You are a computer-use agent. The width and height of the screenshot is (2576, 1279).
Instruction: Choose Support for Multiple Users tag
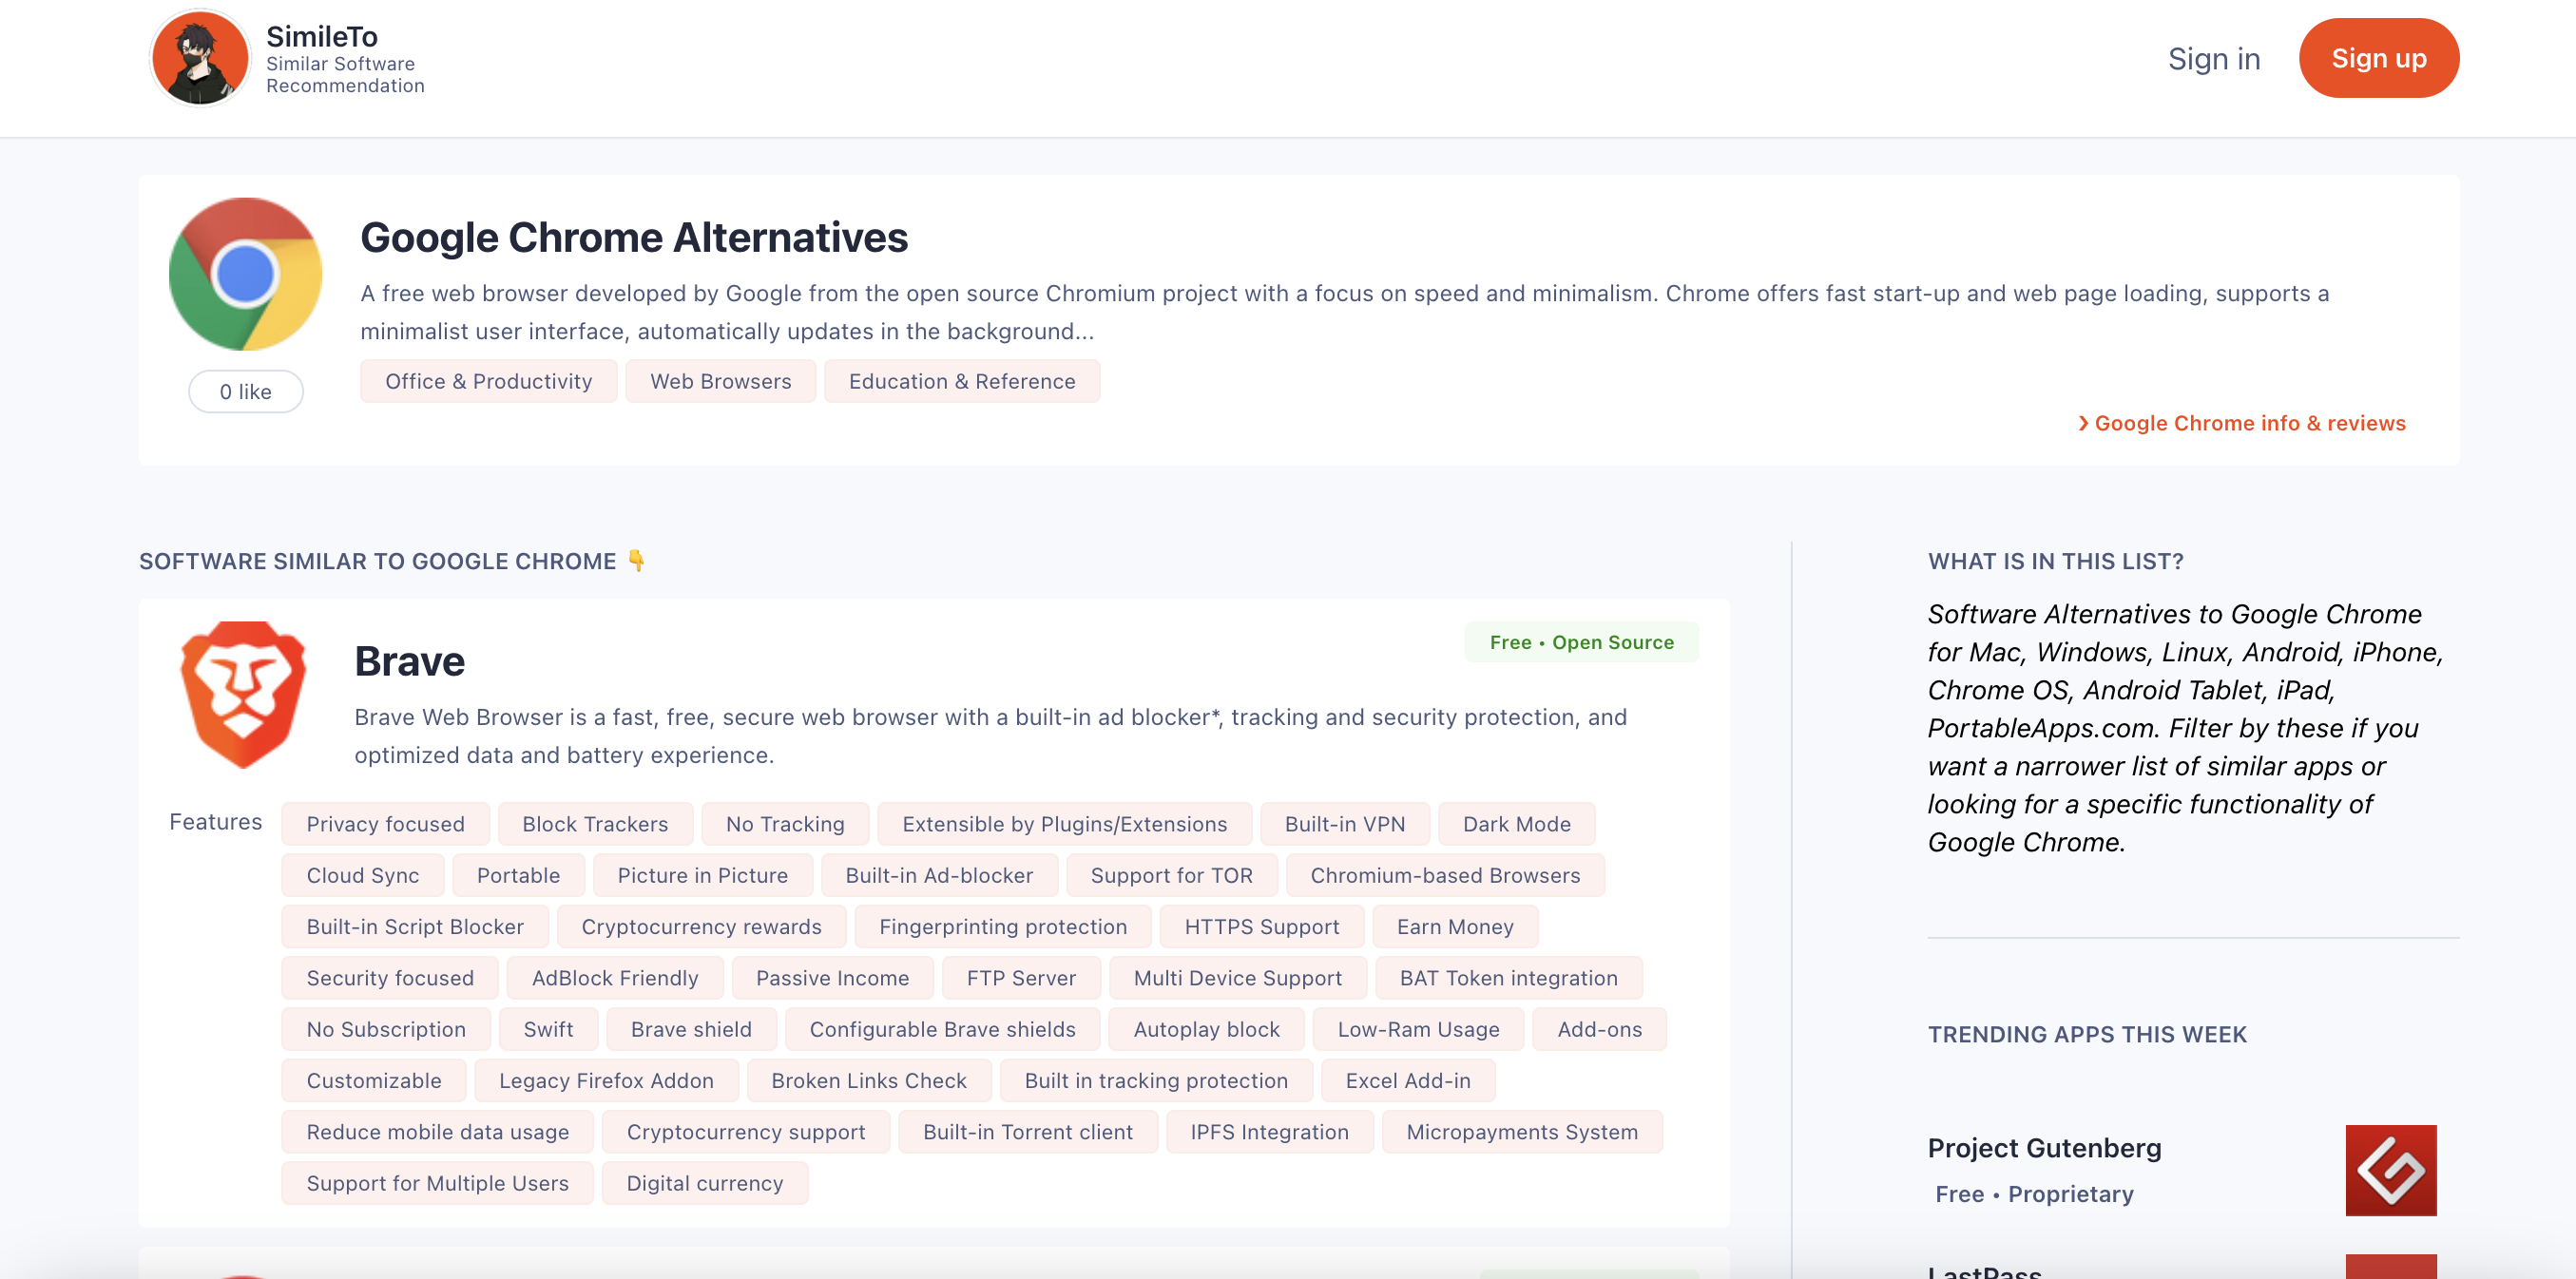pyautogui.click(x=438, y=1183)
